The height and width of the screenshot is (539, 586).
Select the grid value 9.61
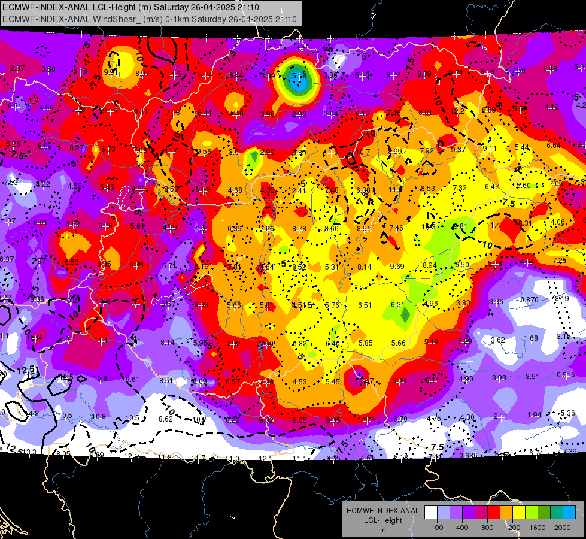click(x=132, y=380)
